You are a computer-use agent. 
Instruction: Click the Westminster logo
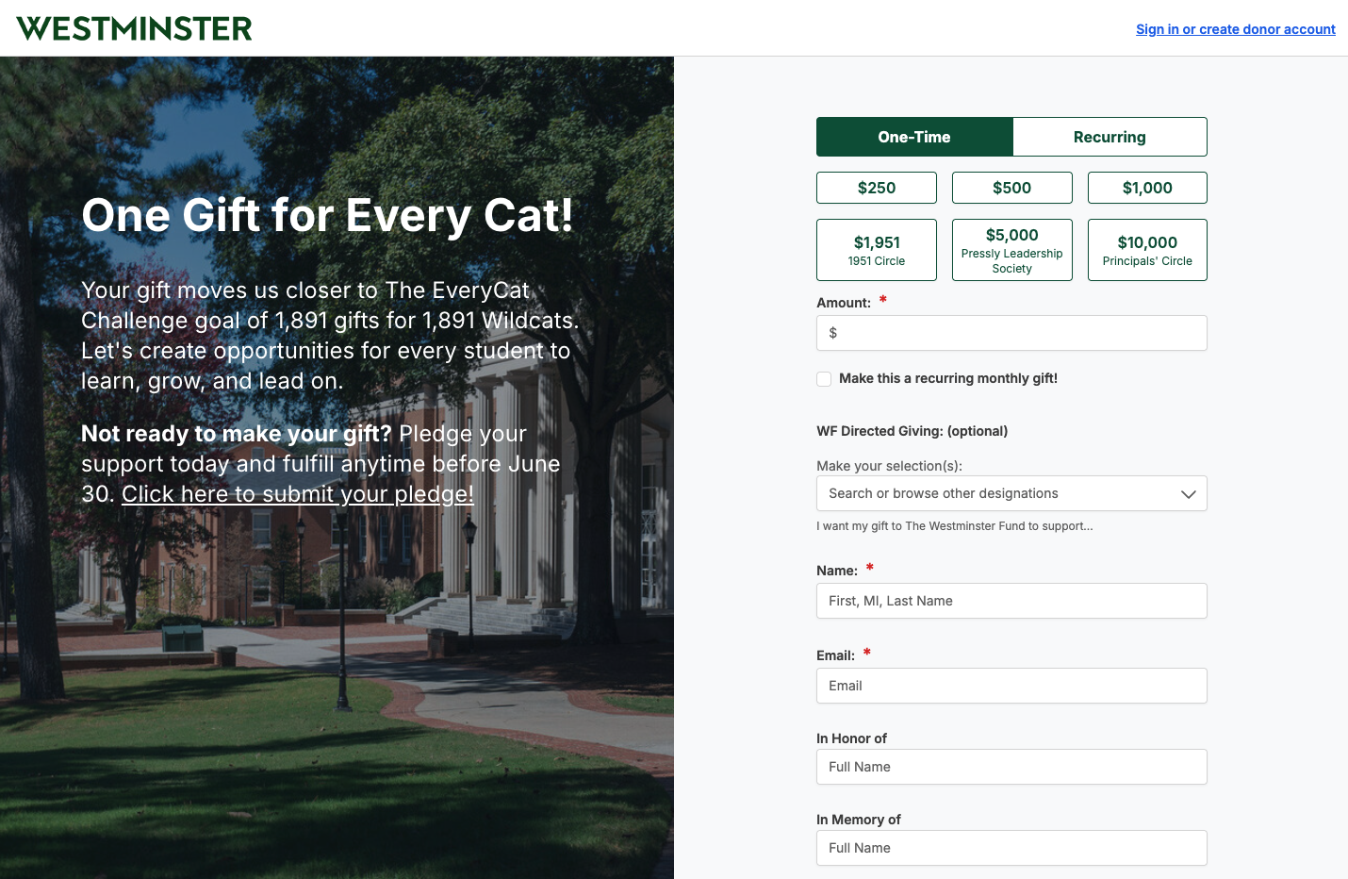click(134, 28)
